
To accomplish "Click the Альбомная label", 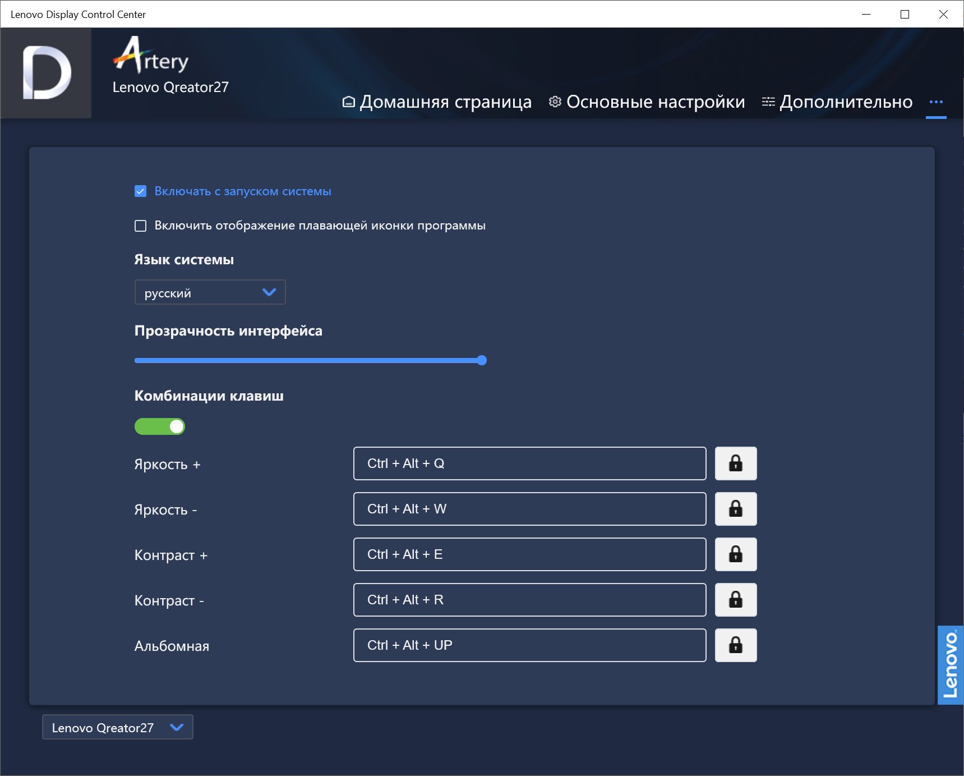I will click(x=172, y=646).
